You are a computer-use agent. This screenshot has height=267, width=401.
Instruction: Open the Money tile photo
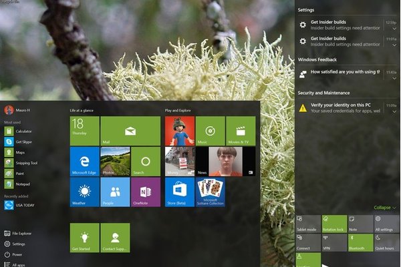(x=180, y=162)
